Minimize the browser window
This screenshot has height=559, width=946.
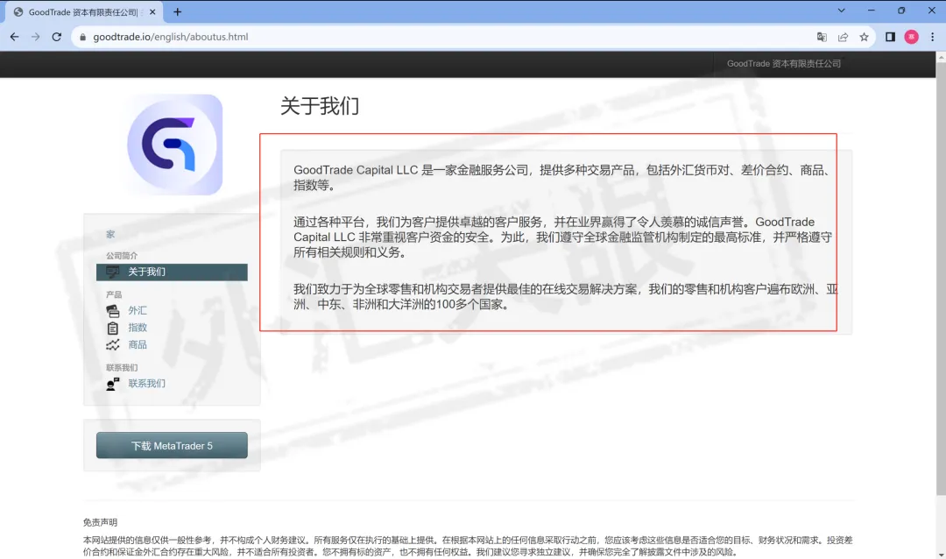click(872, 11)
